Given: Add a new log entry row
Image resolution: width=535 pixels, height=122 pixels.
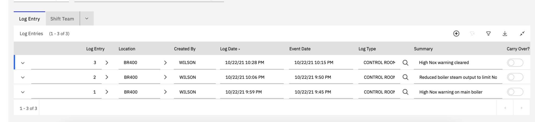Looking at the screenshot, I should coord(456,33).
